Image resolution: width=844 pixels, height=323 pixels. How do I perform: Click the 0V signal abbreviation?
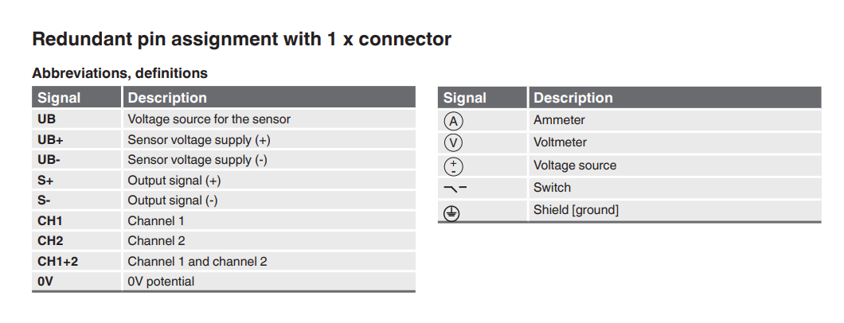pyautogui.click(x=45, y=282)
